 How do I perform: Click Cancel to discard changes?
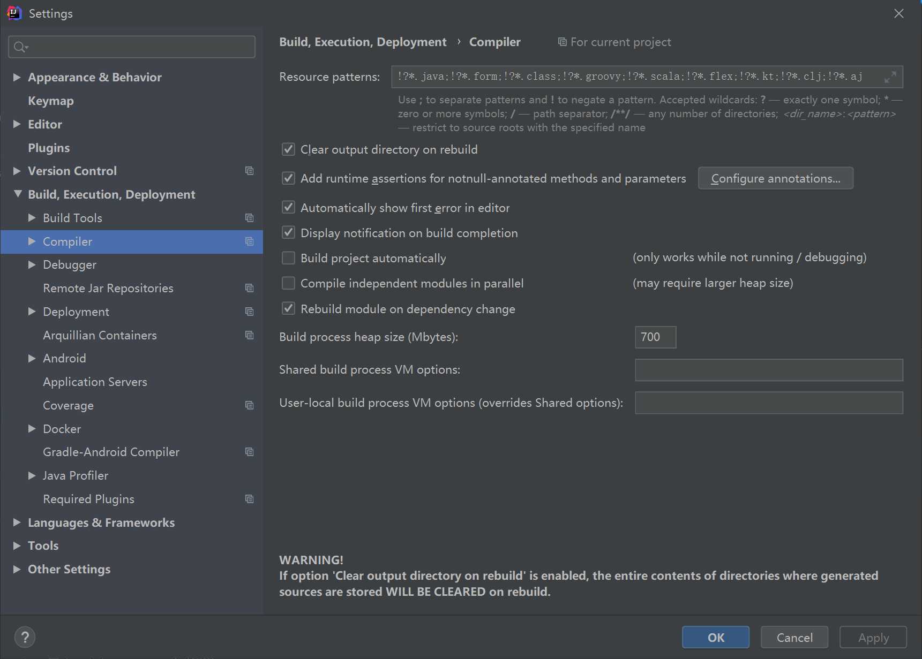(x=794, y=637)
